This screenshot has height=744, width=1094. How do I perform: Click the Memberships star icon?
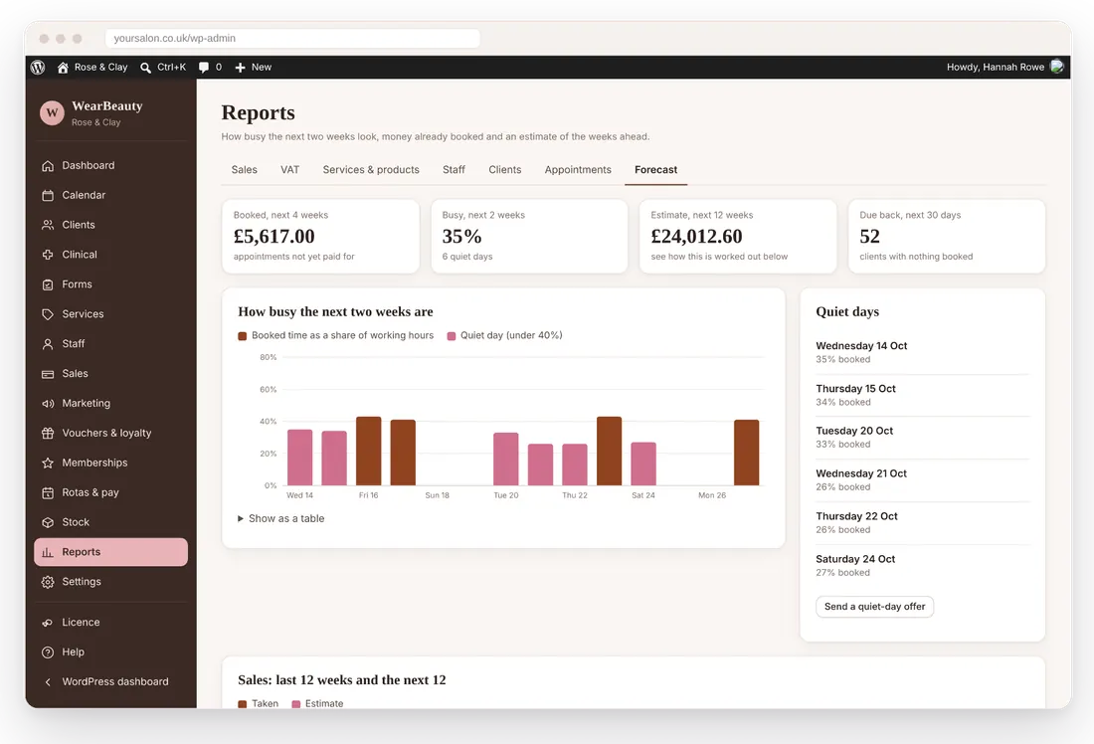pyautogui.click(x=48, y=463)
